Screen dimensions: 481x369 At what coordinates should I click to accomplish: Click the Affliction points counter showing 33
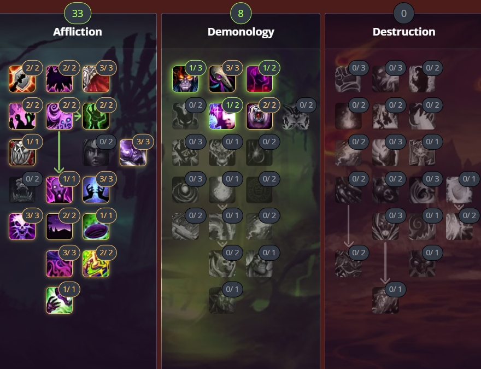[78, 13]
